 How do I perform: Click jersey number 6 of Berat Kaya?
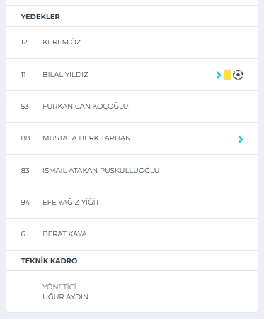click(x=23, y=234)
